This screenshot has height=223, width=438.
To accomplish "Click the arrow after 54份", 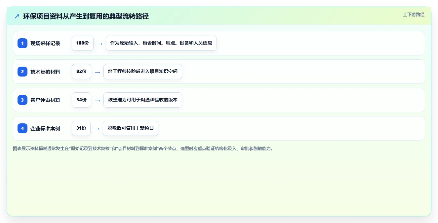I will point(97,100).
